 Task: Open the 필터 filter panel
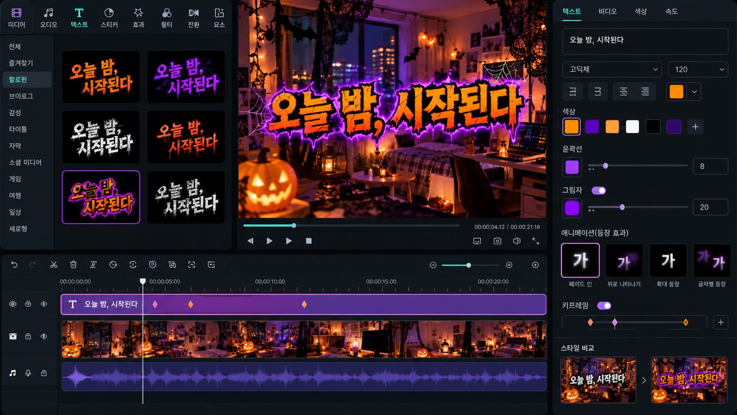[167, 18]
